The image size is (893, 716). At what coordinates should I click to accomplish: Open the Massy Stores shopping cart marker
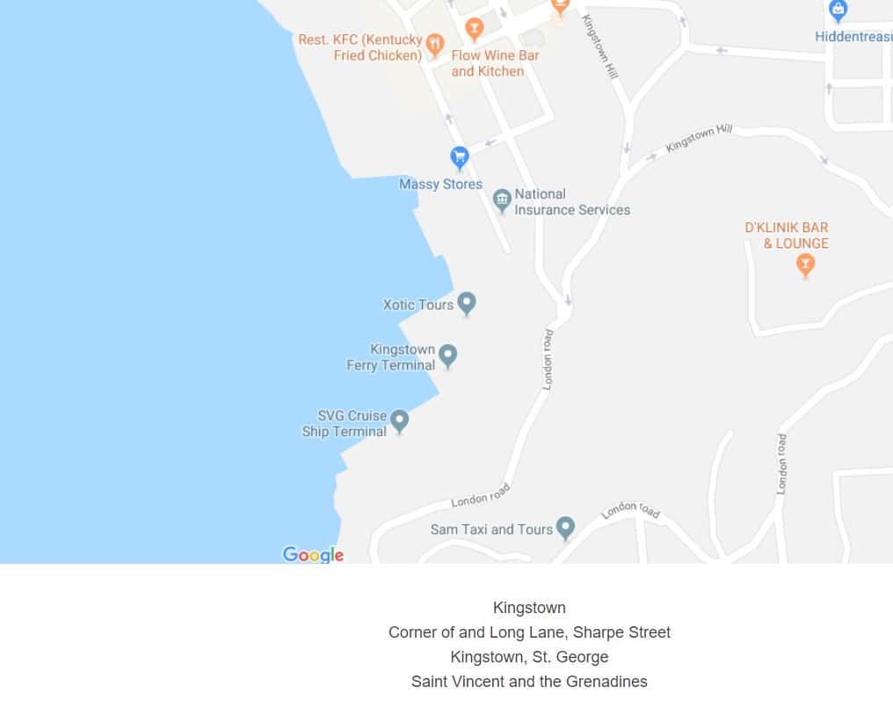coord(460,158)
